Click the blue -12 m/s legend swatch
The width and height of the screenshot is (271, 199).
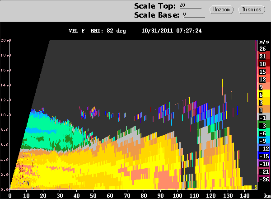coord(262,148)
